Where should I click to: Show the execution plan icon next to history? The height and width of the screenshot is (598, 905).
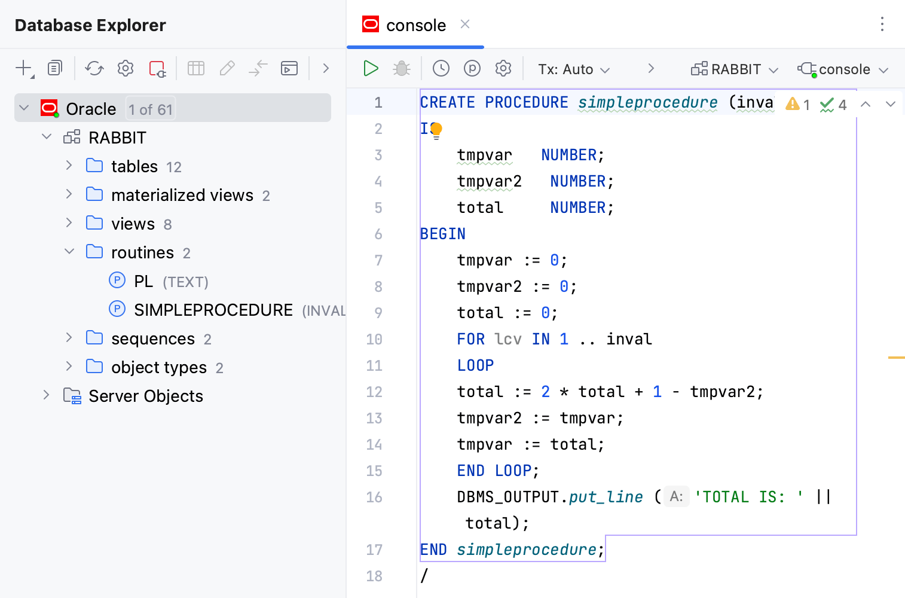(472, 68)
